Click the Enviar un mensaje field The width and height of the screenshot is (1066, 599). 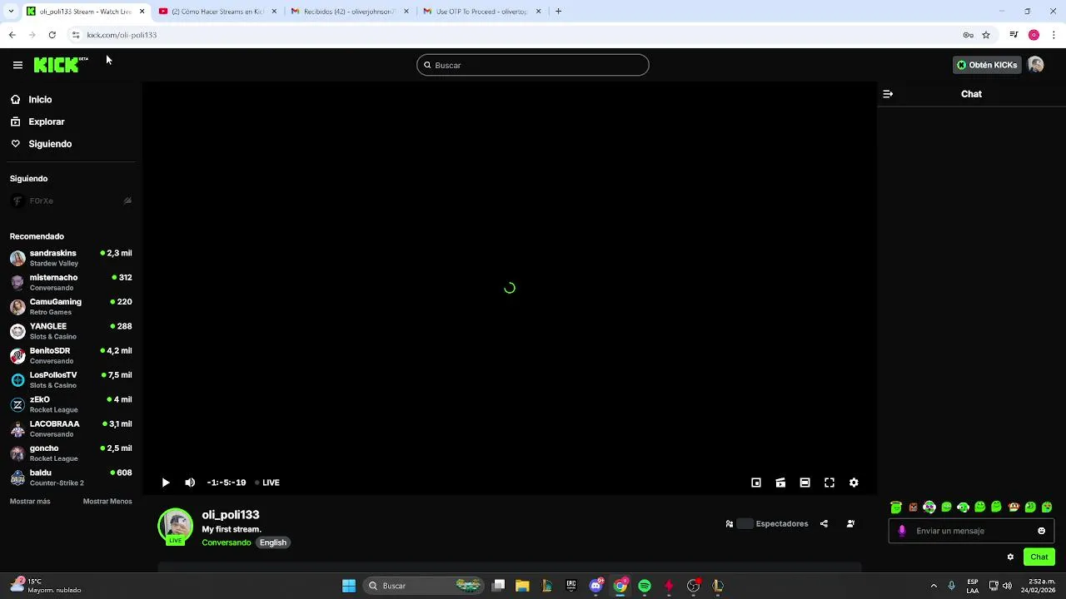[x=971, y=531]
